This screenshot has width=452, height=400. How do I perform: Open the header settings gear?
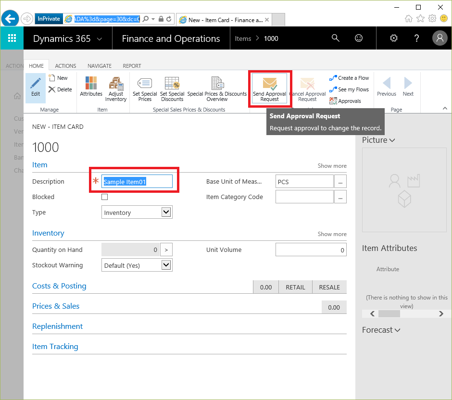(x=394, y=38)
